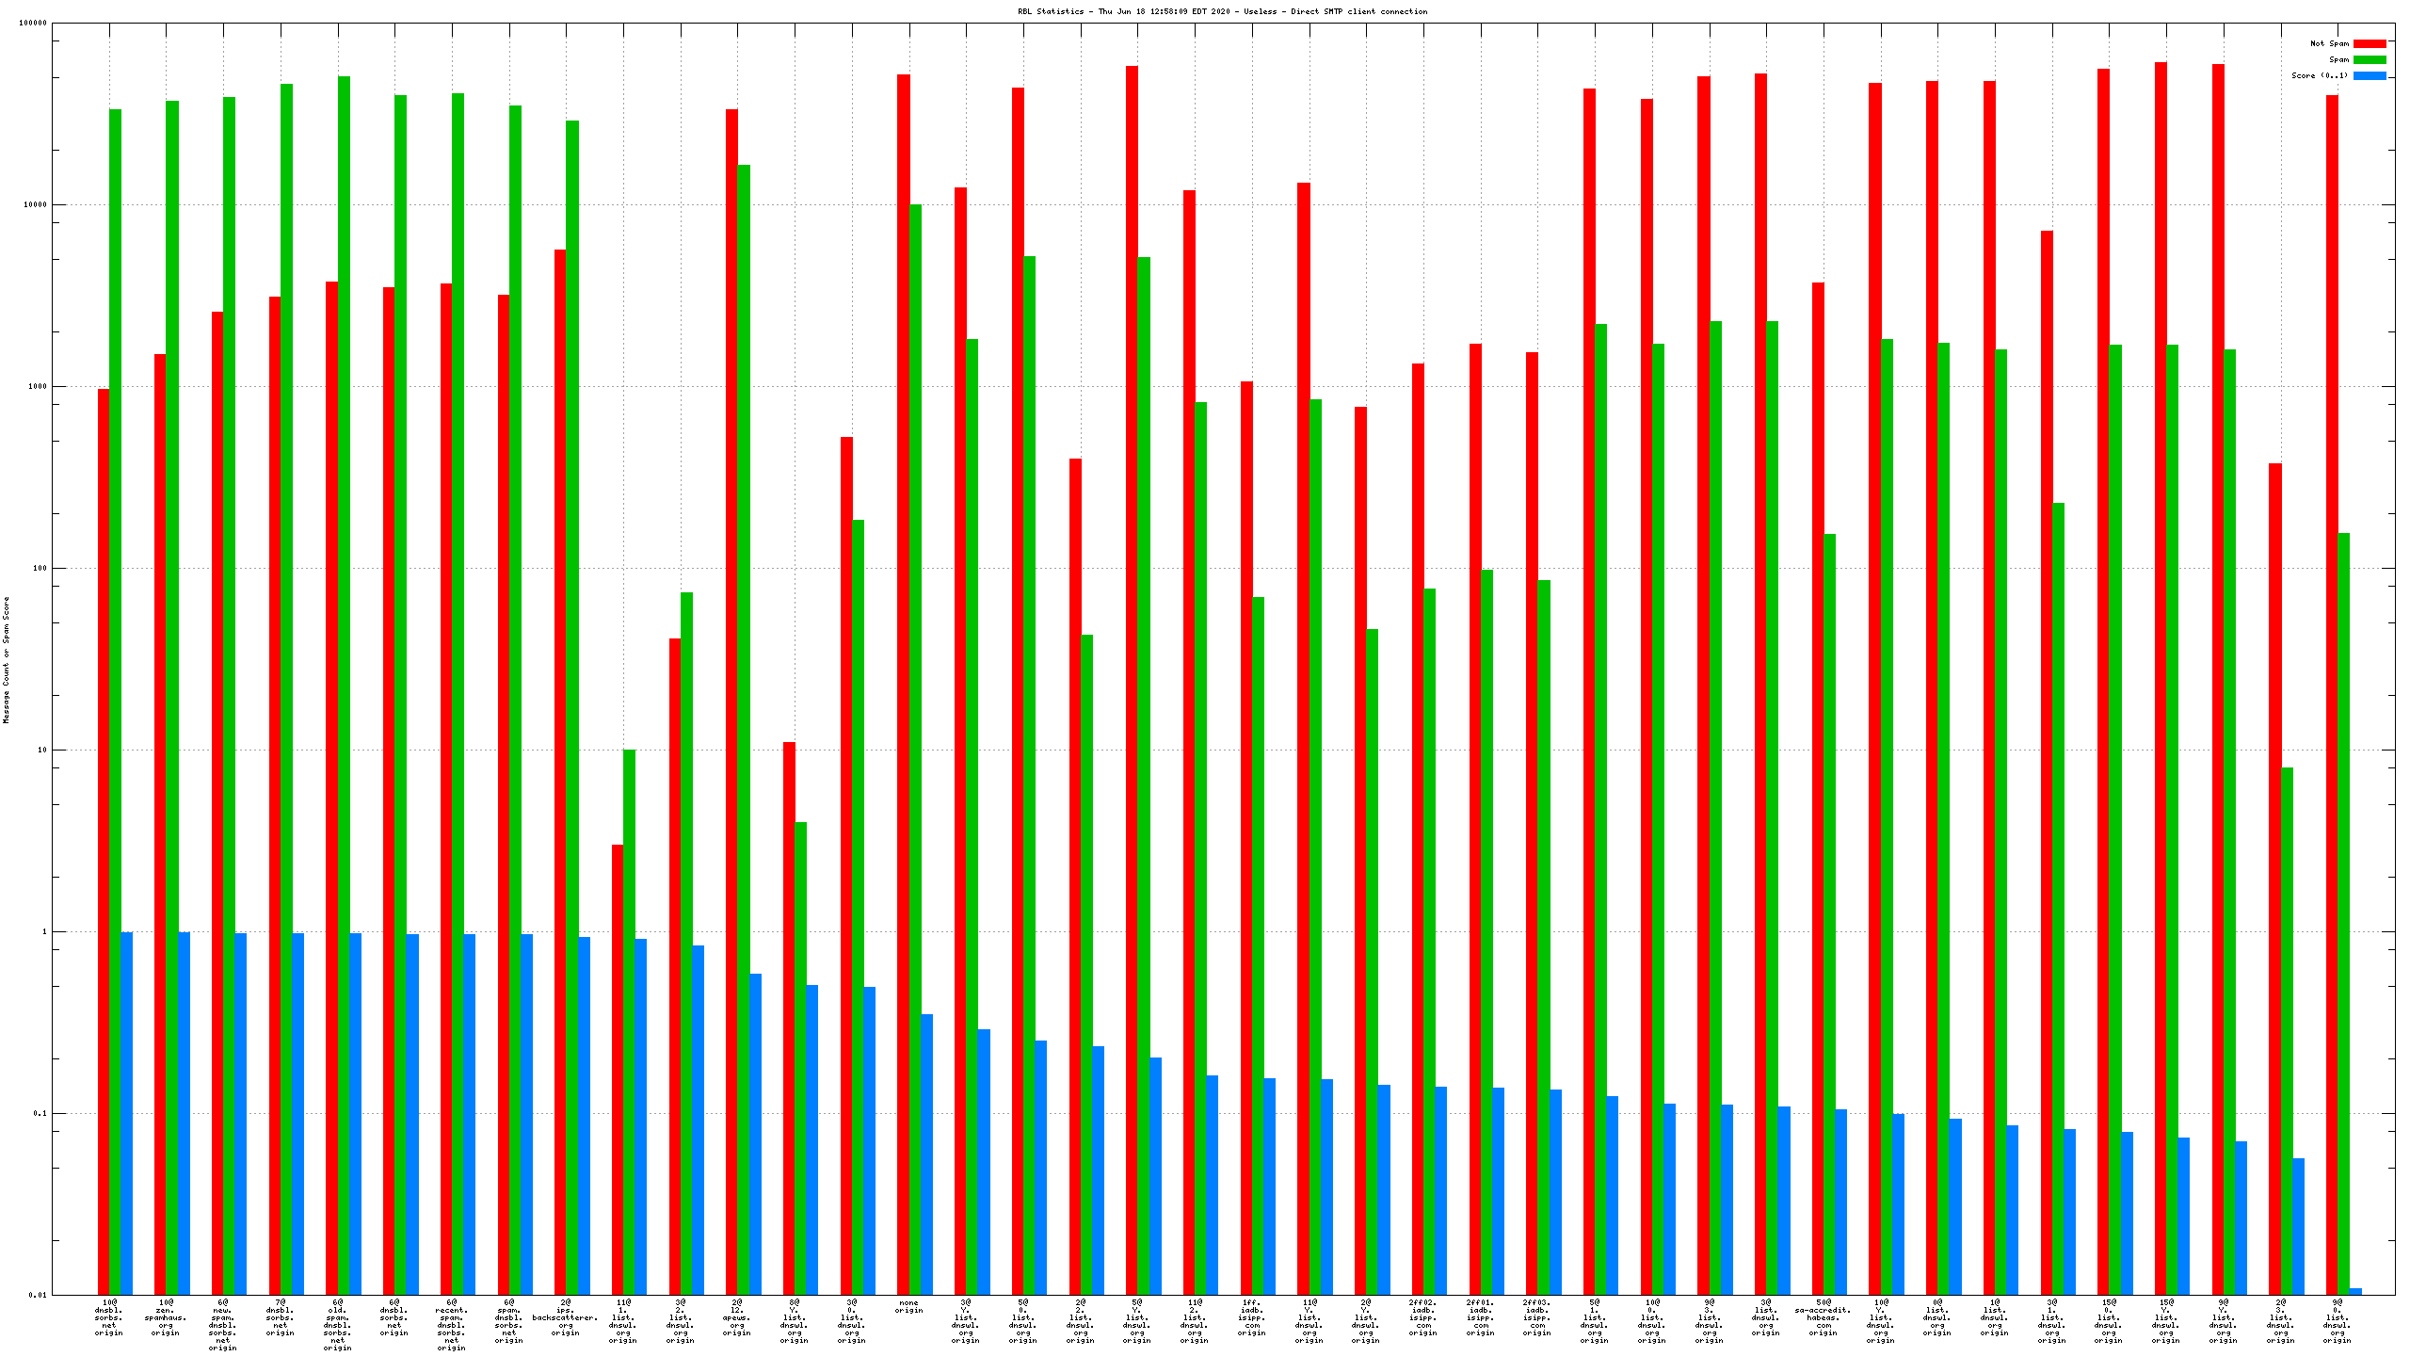Click the vertical 'Message Count or Spam Score' axis title
Screen dimensions: 2410x1356
pos(6,659)
